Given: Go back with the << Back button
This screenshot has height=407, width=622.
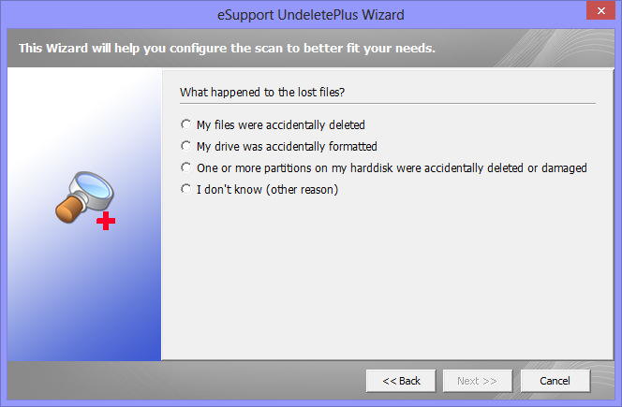Looking at the screenshot, I should 402,381.
